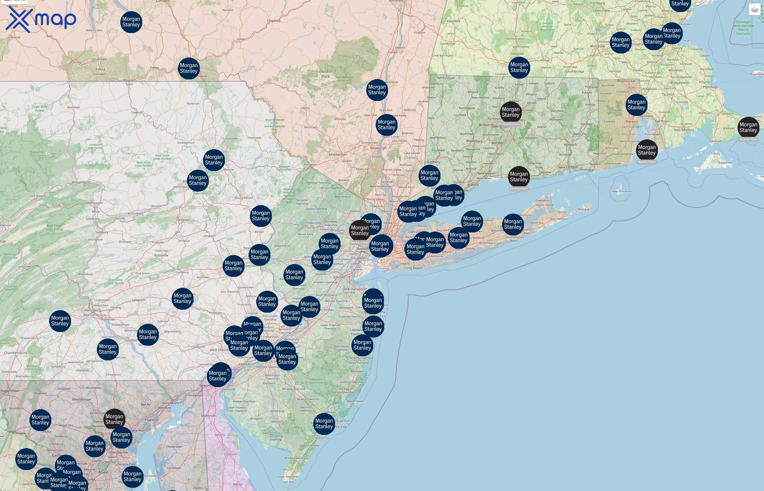Select Morgan Stanley marker south of Attleboro

coord(637,105)
